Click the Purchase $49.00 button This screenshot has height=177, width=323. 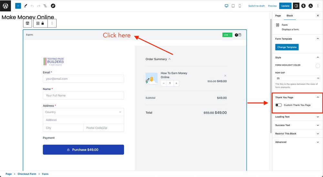[83, 150]
